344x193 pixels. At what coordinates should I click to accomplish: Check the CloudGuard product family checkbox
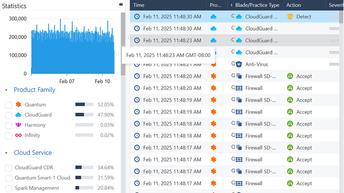[x=8, y=115]
